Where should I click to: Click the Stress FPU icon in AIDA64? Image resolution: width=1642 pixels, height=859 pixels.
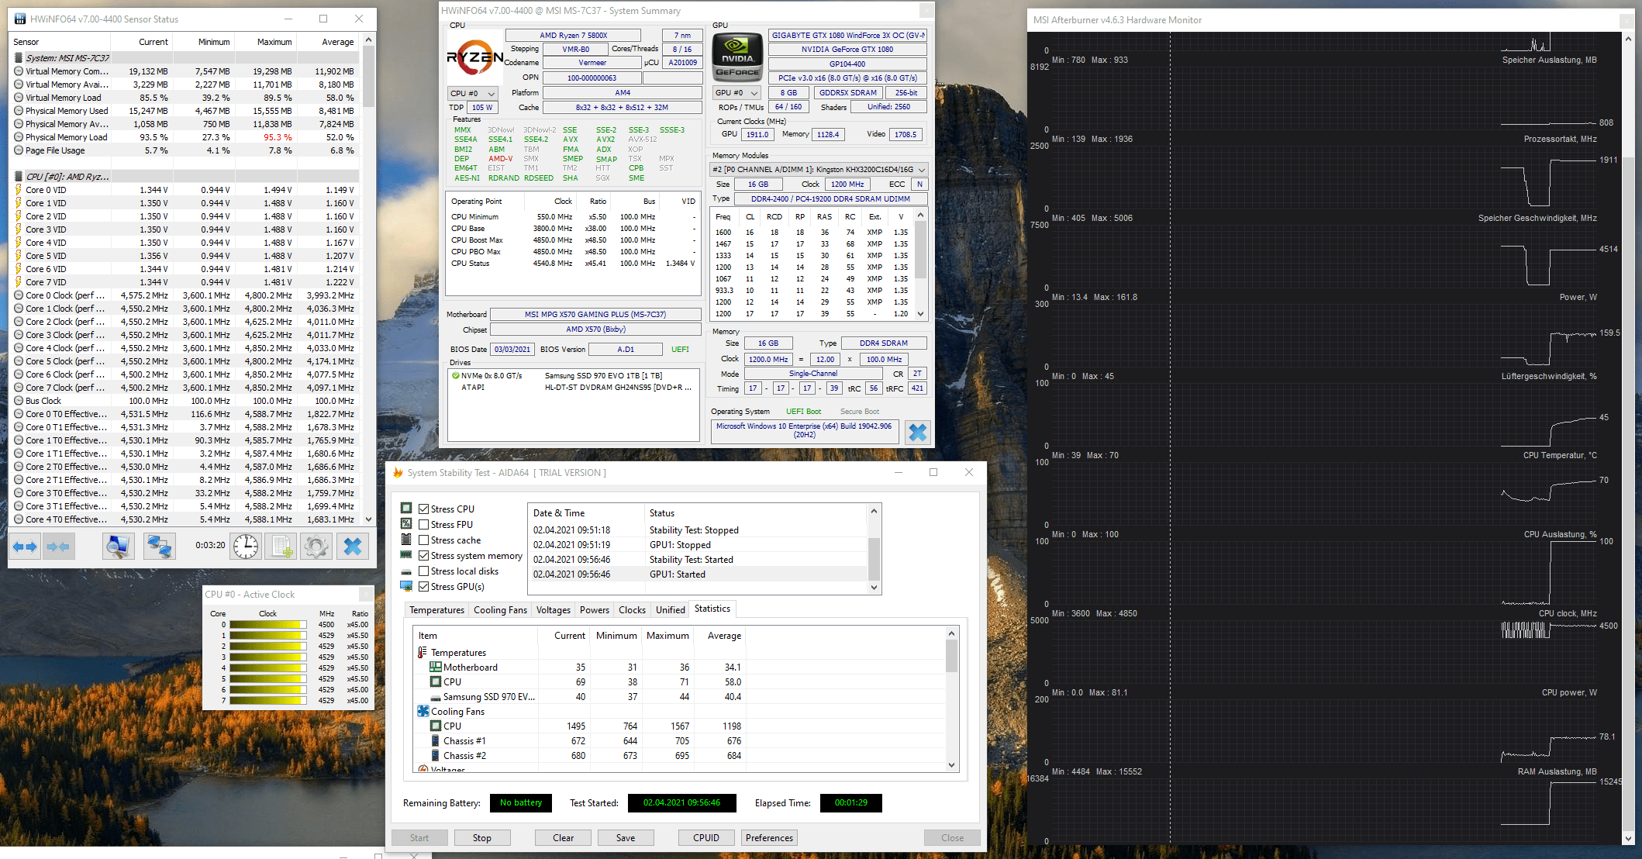point(406,524)
